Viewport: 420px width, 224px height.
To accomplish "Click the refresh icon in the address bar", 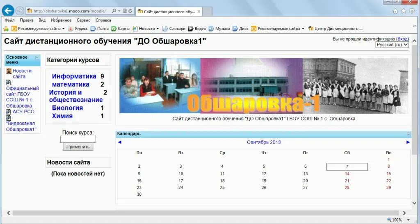I will [130, 11].
